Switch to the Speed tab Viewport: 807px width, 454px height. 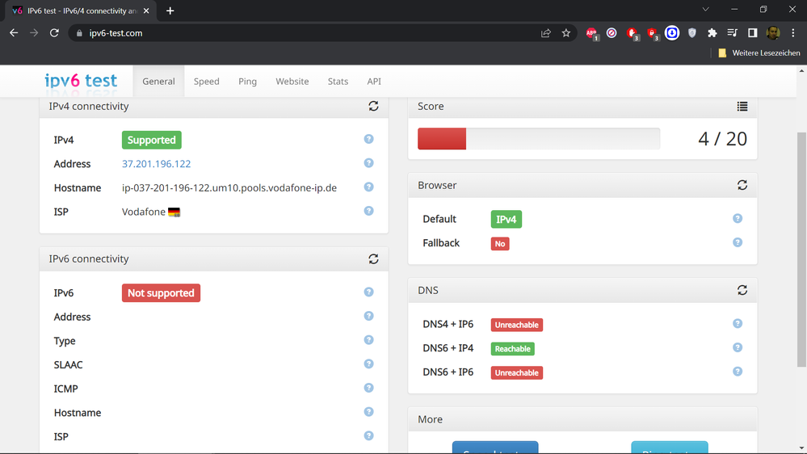[x=206, y=82]
